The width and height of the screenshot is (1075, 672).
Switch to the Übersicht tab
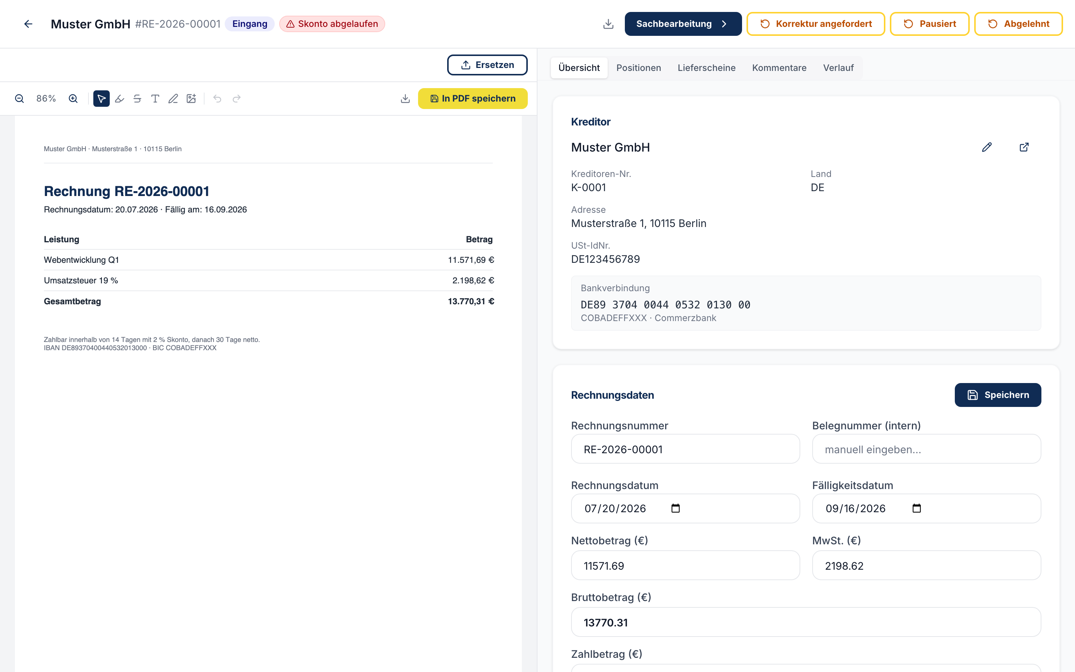coord(579,68)
